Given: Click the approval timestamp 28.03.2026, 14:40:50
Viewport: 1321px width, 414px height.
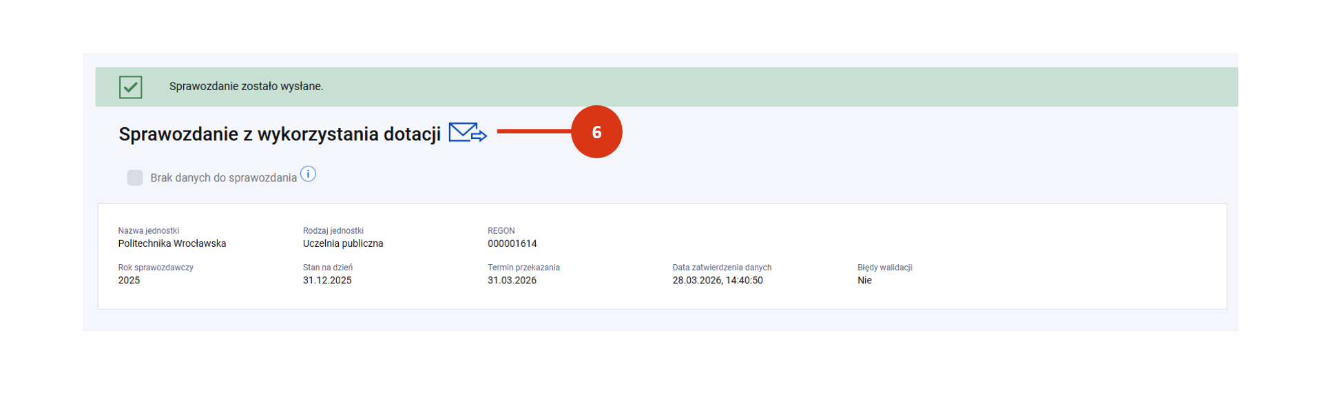Looking at the screenshot, I should [x=717, y=281].
